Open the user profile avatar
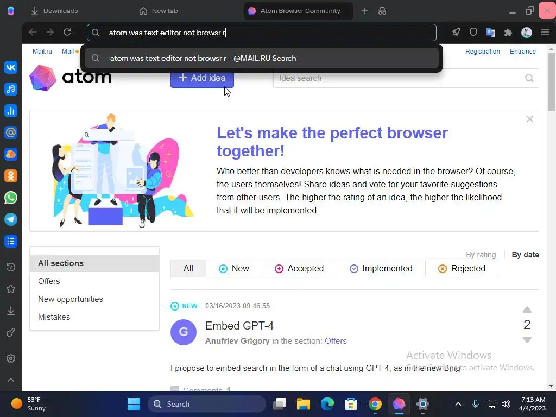The width and height of the screenshot is (556, 417). coord(527,33)
